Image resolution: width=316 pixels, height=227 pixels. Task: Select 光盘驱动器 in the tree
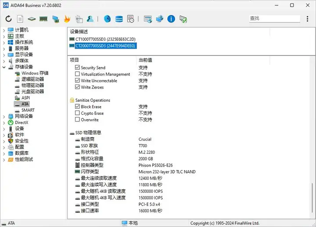coord(32,92)
